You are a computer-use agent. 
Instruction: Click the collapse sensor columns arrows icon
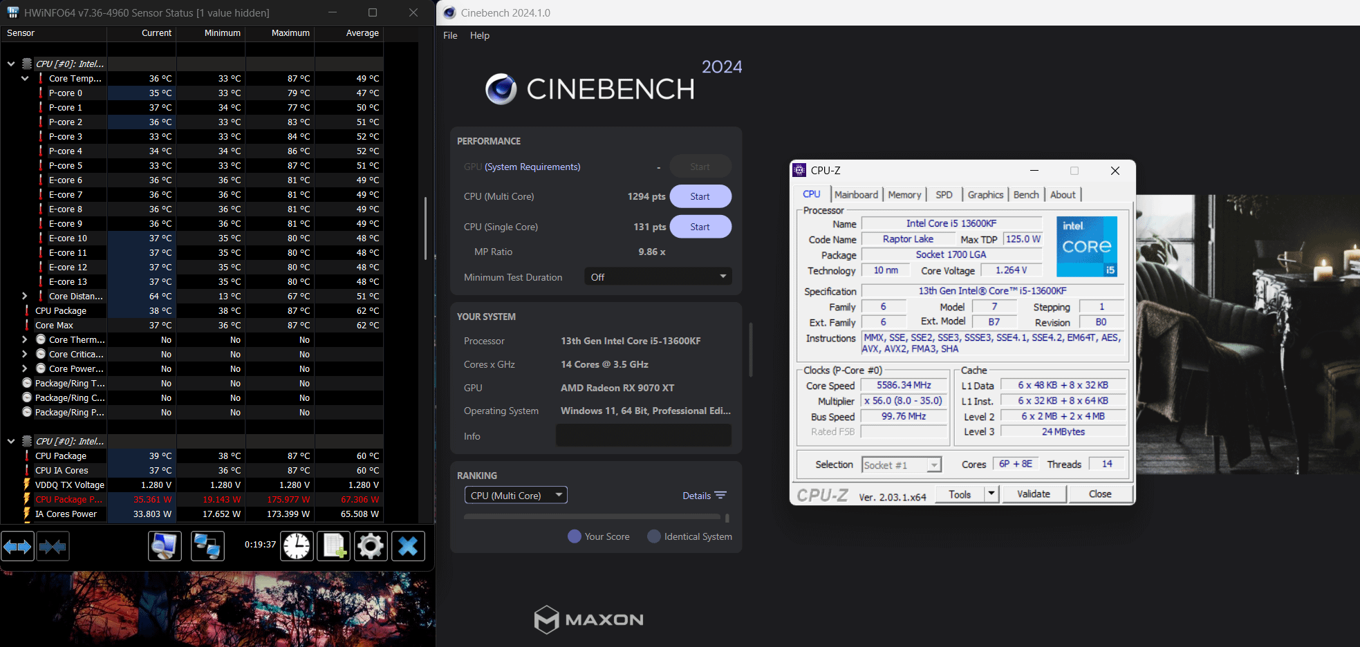click(x=53, y=547)
